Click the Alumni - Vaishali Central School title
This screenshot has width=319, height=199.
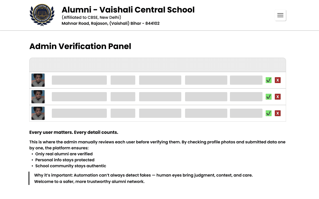pyautogui.click(x=128, y=10)
